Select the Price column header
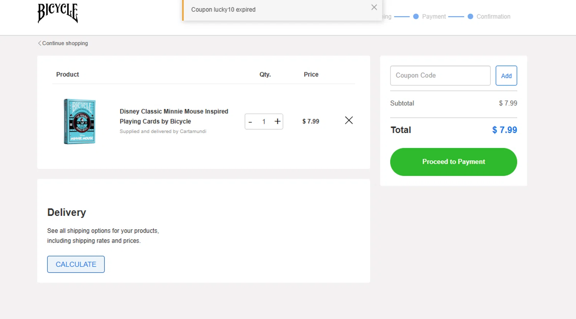This screenshot has height=319, width=576. 311,74
